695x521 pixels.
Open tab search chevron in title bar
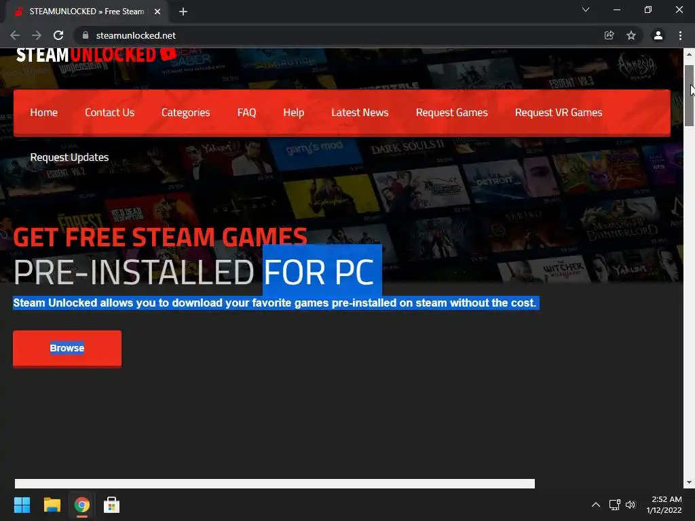(586, 9)
